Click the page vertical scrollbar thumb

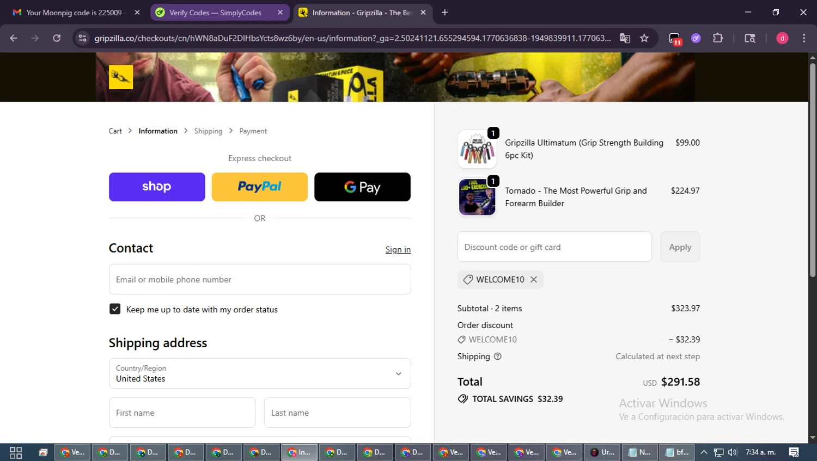pyautogui.click(x=812, y=170)
